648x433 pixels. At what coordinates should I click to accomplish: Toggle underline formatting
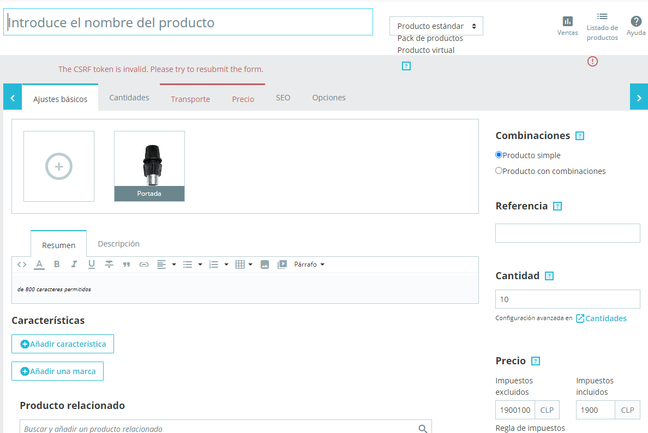(x=91, y=264)
